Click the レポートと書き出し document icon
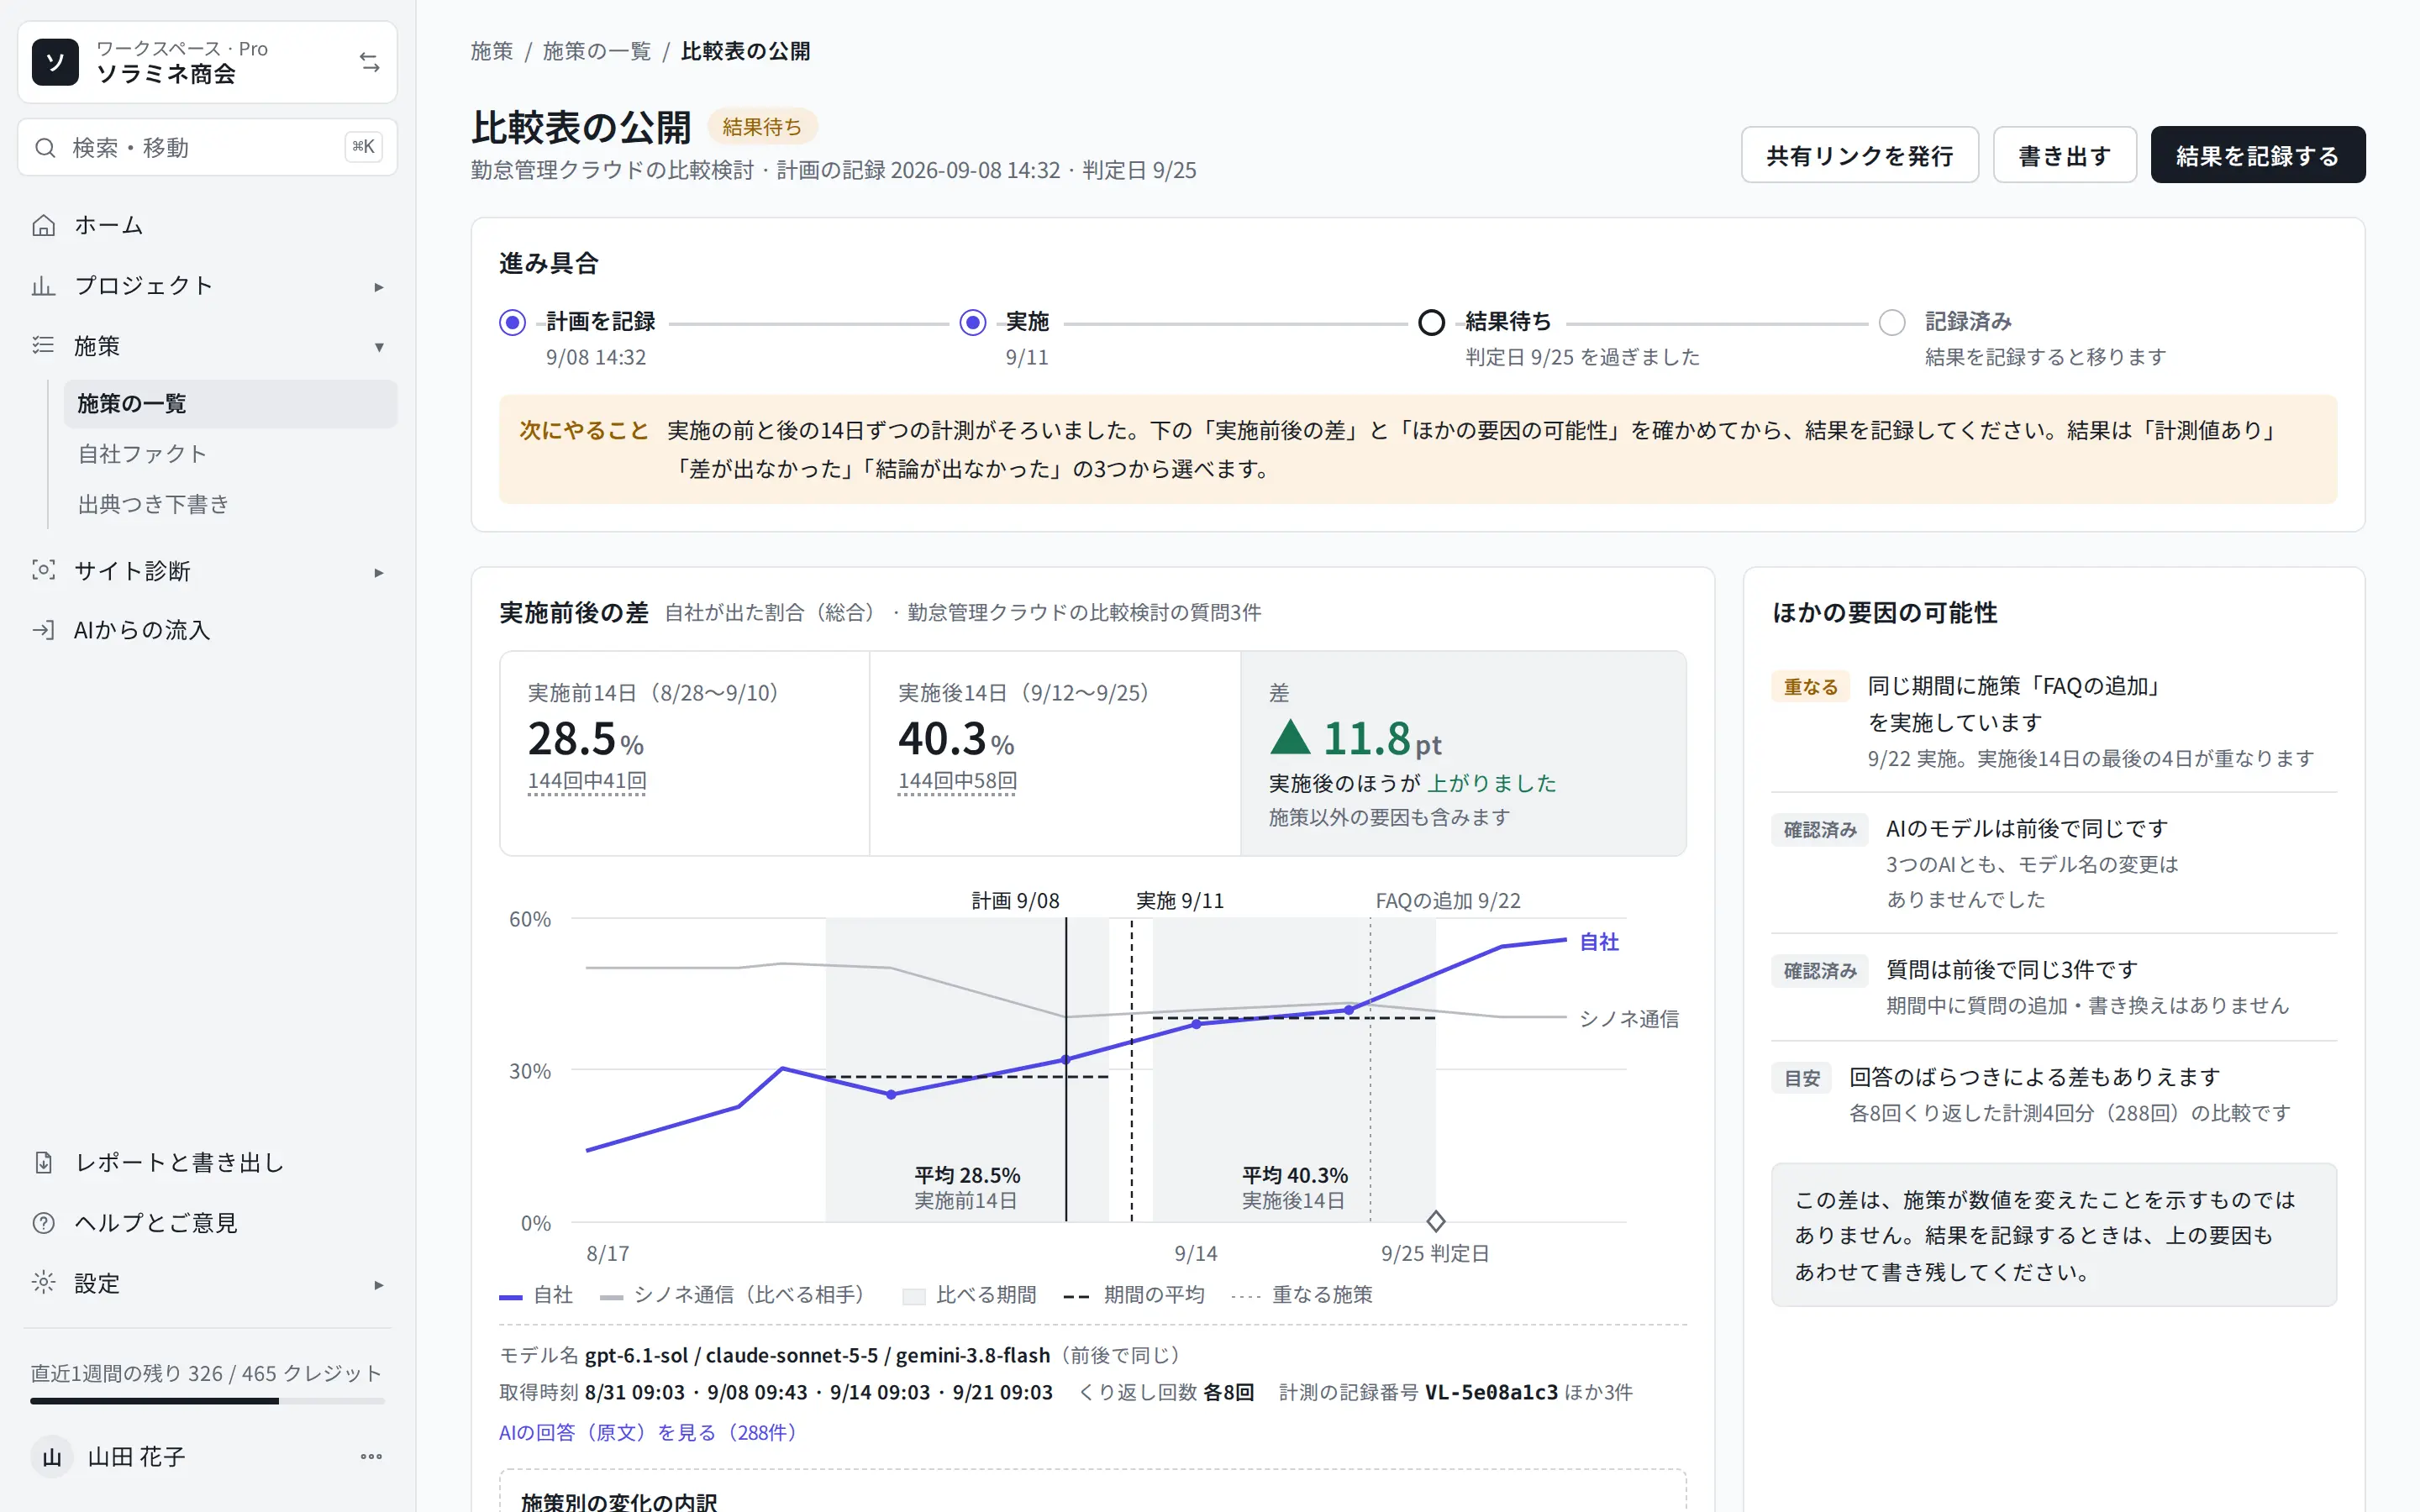Image resolution: width=2420 pixels, height=1512 pixels. point(43,1162)
